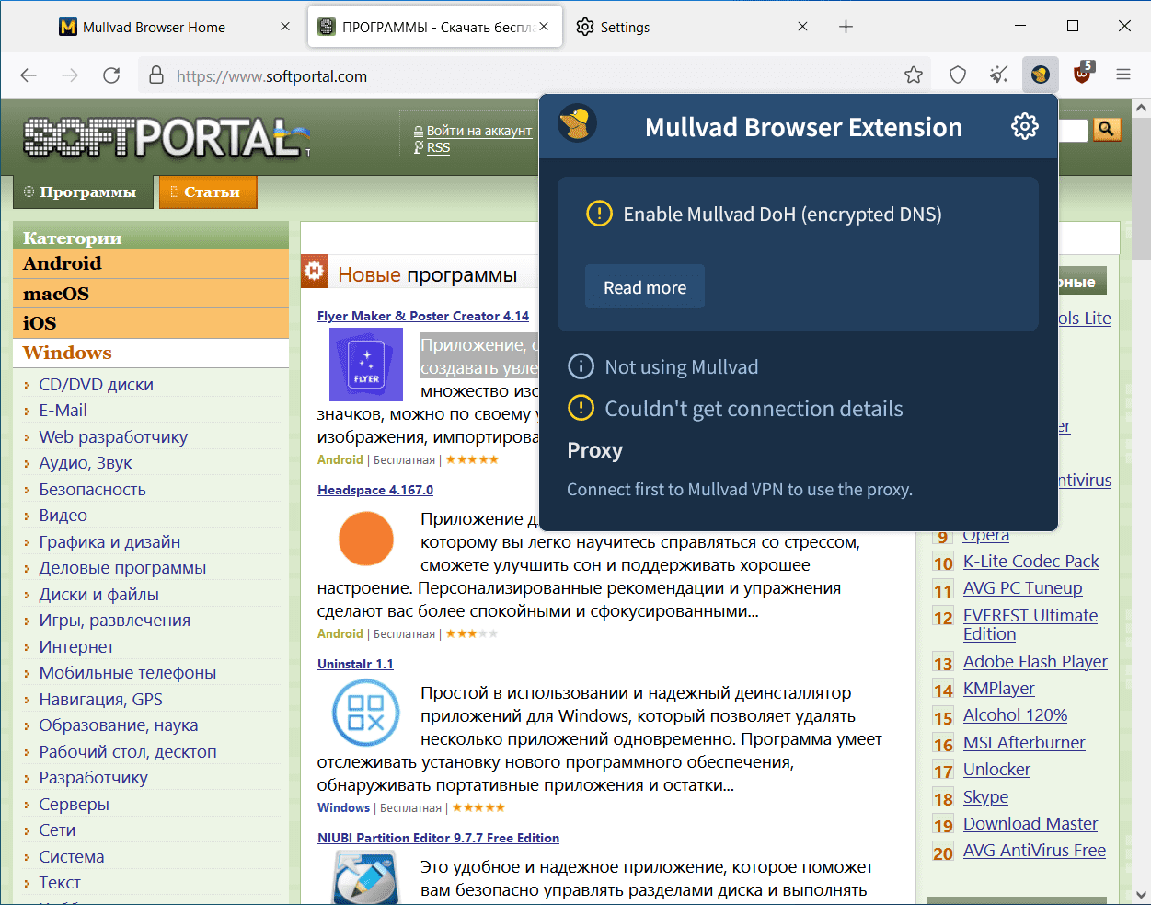Select the Android category
Image resolution: width=1151 pixels, height=905 pixels.
point(151,263)
